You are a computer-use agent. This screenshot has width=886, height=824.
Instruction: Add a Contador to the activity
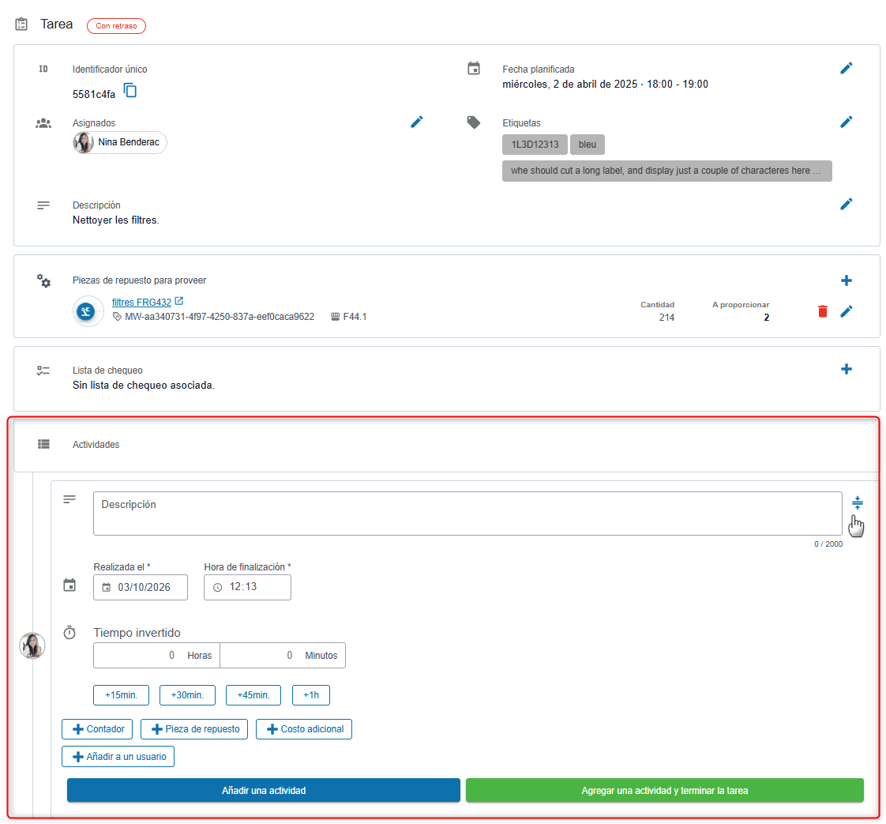click(97, 729)
